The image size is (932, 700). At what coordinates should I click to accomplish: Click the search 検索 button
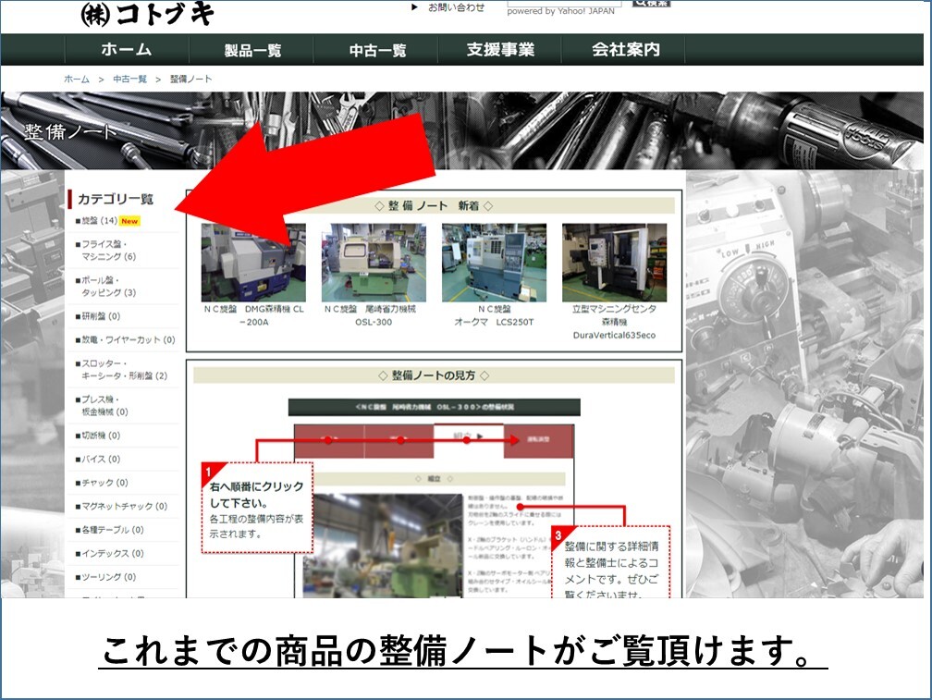652,3
